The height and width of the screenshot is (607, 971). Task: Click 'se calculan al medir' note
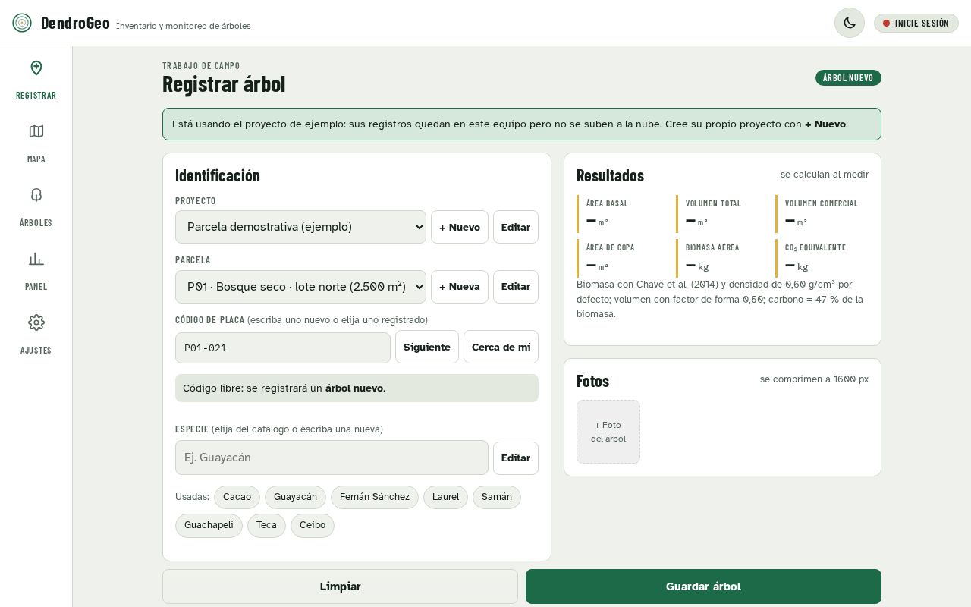click(x=825, y=175)
